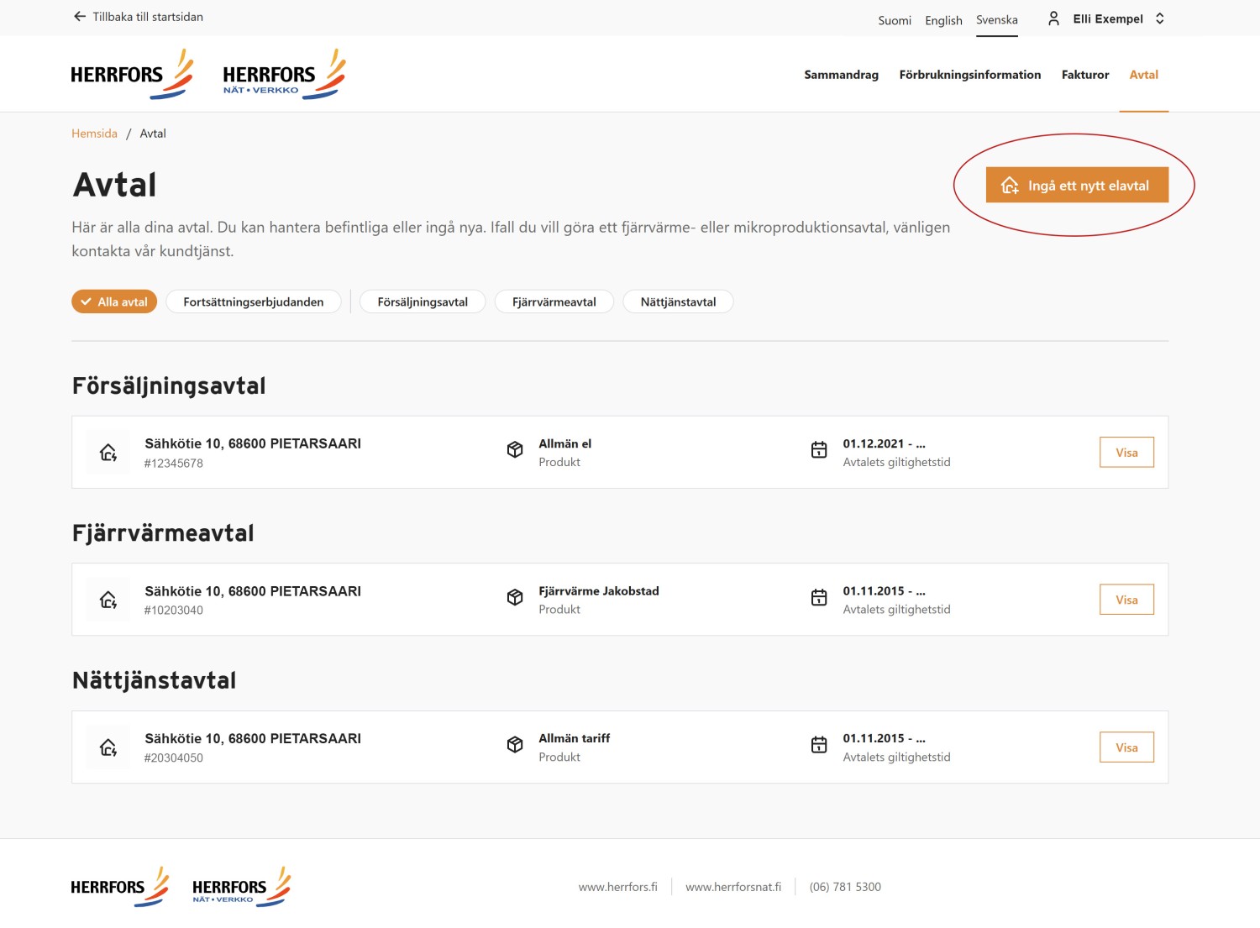This screenshot has width=1260, height=928.
Task: Expand the Elli Exempel account chevron
Action: pos(1160,18)
